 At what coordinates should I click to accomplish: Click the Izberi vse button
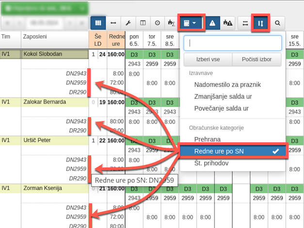tap(208, 60)
